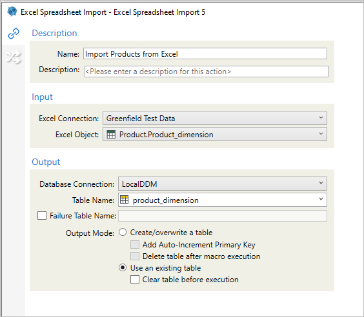Switch to the shuffle arrows sidebar tab
Screen dimensions: 364x317
click(14, 57)
